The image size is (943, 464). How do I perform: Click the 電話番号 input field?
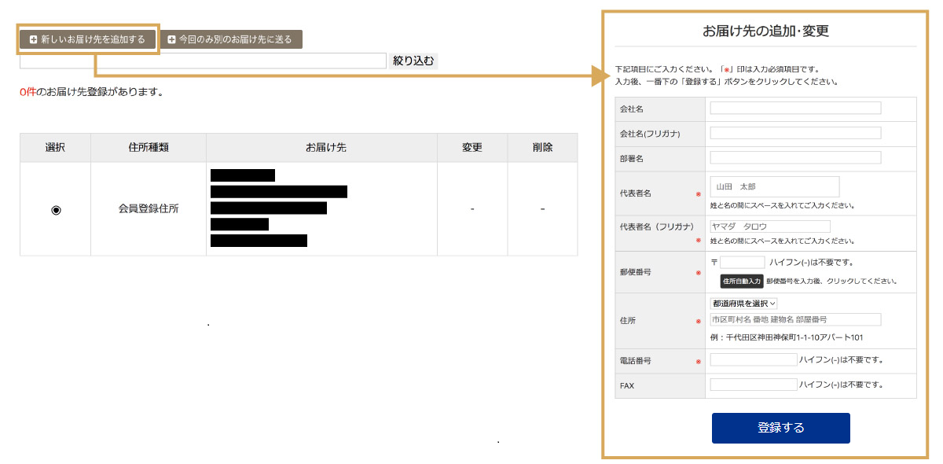click(753, 360)
